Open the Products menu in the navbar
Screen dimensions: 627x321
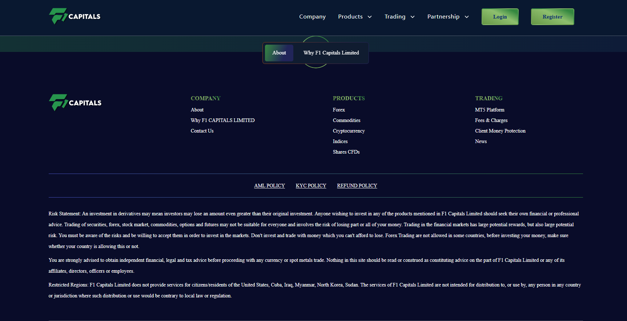pyautogui.click(x=350, y=17)
